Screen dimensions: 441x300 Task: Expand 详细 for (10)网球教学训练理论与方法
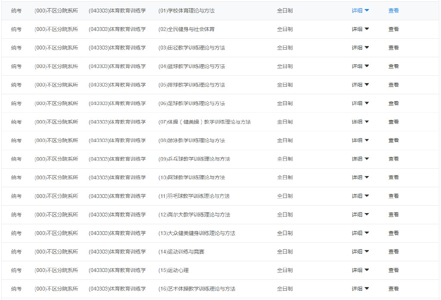tap(360, 178)
